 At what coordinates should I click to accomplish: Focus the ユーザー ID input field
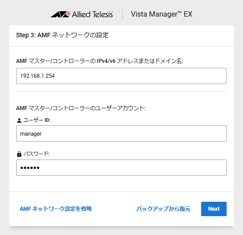tap(121, 133)
